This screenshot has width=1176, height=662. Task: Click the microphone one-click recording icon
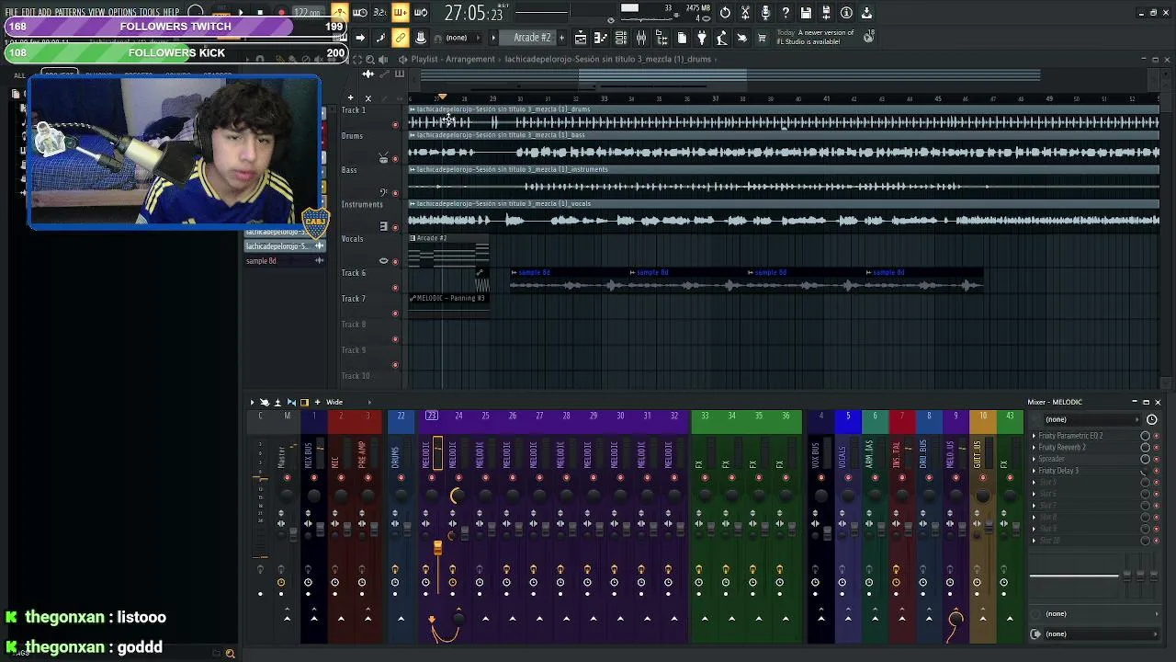pos(765,13)
